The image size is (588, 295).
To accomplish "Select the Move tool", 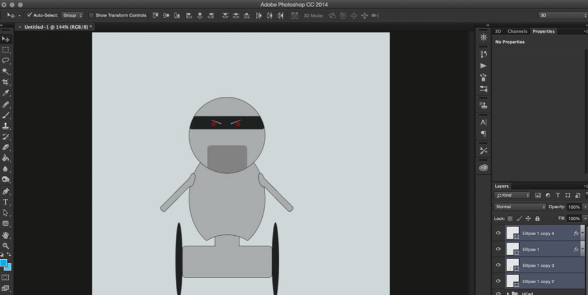I will [6, 39].
